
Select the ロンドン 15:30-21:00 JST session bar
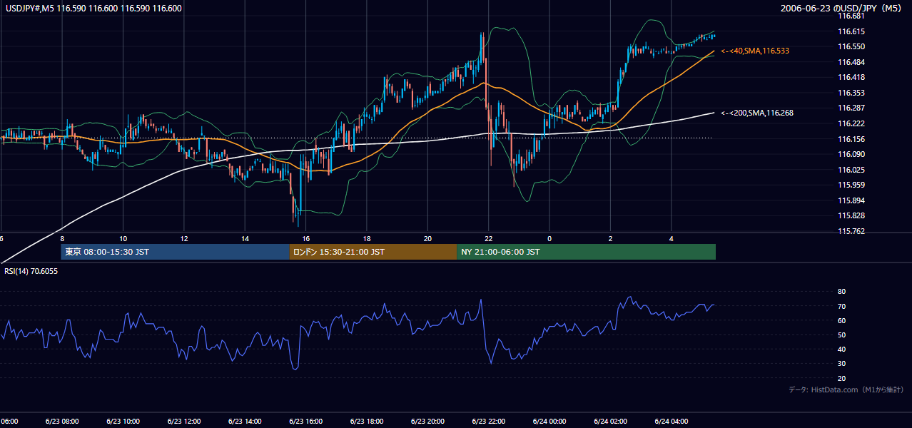coord(373,252)
